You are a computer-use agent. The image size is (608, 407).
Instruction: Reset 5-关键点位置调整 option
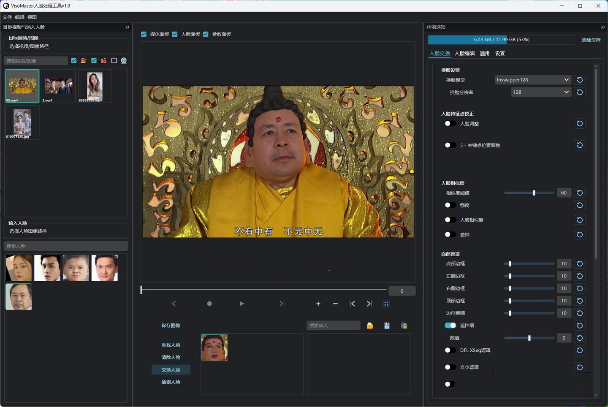(580, 145)
